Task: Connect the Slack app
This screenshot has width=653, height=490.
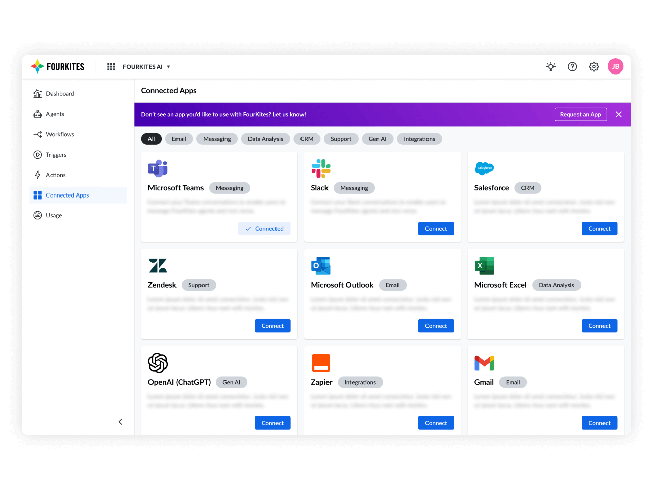Action: coord(436,229)
